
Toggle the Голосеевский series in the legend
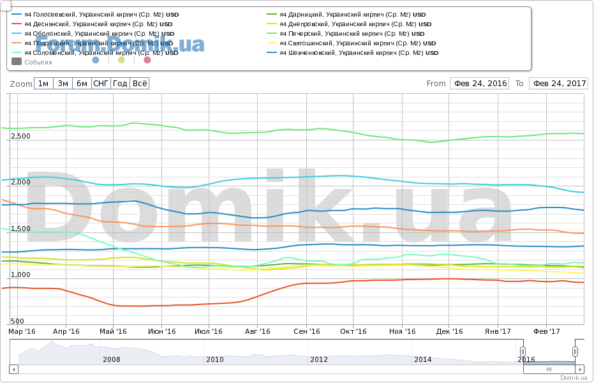coord(95,15)
